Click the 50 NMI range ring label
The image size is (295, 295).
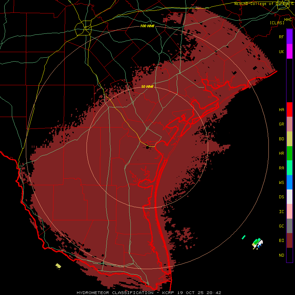click(x=147, y=87)
